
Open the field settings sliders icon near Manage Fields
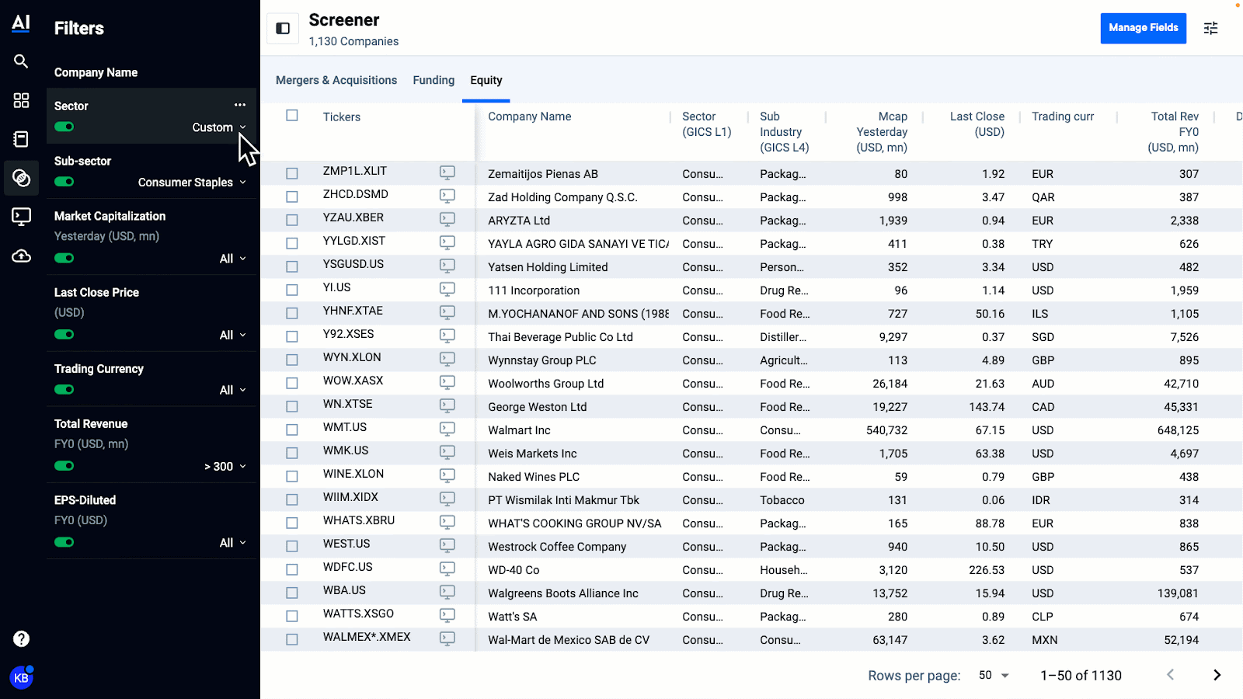1210,28
